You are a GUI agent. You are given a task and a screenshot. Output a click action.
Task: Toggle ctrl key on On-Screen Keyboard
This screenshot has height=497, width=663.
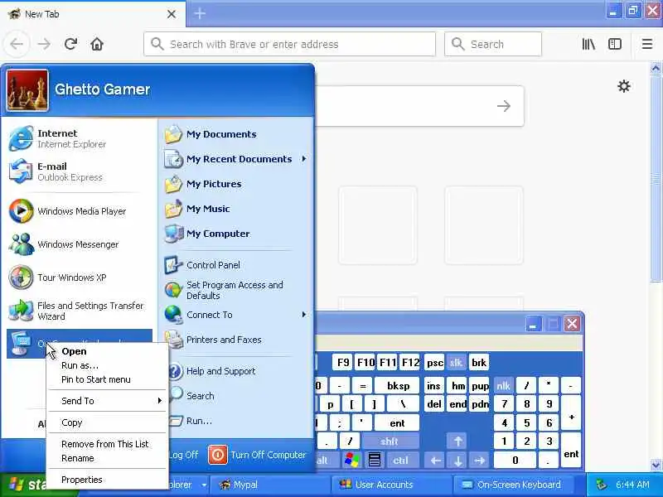pos(400,461)
